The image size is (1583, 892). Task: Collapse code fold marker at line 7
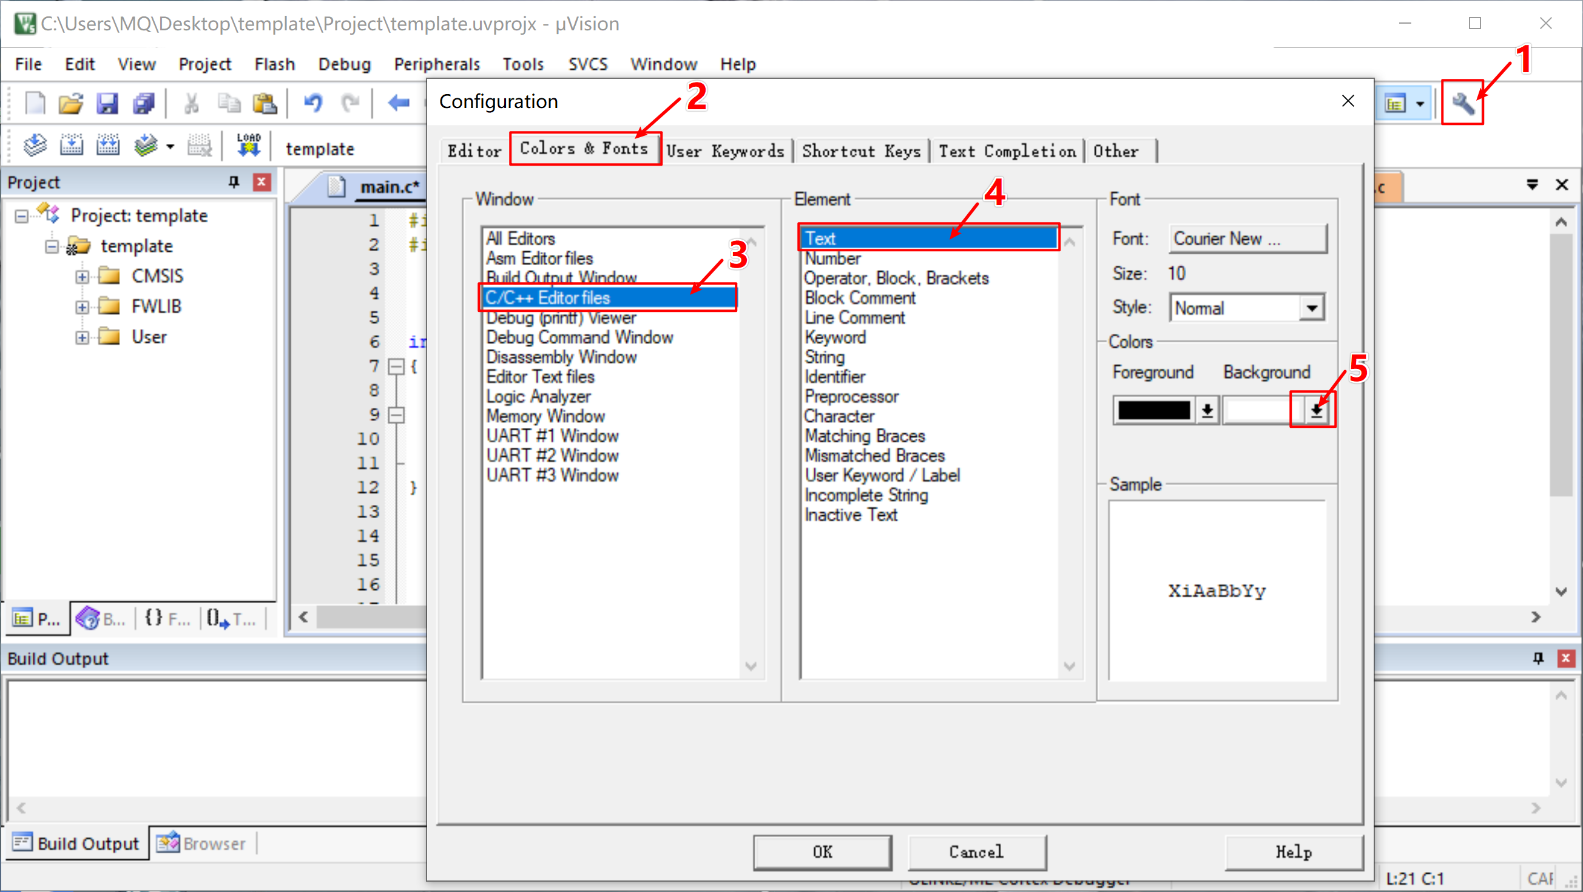point(397,367)
